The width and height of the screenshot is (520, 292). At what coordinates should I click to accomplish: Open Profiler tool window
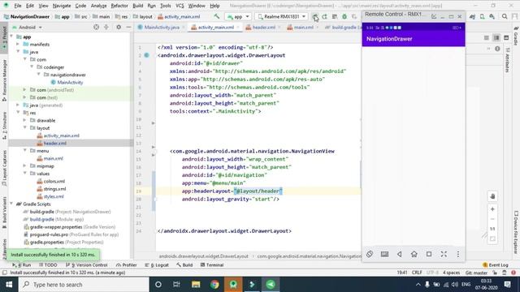pos(127,265)
